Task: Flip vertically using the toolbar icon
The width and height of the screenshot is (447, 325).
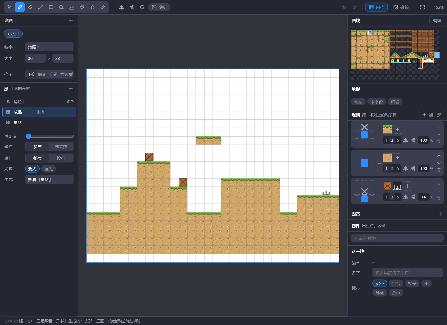Action: click(132, 7)
